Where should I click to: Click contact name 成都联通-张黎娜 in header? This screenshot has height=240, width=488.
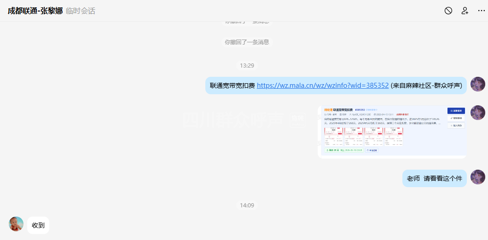pos(35,11)
